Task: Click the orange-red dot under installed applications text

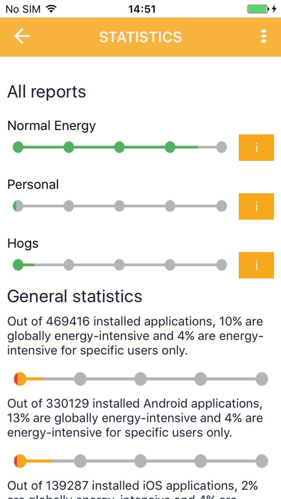Action: (x=20, y=379)
